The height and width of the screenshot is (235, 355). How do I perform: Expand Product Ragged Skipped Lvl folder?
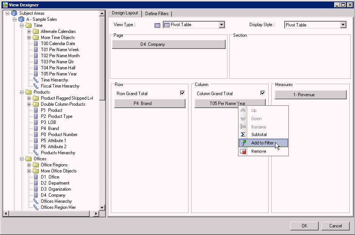point(29,98)
